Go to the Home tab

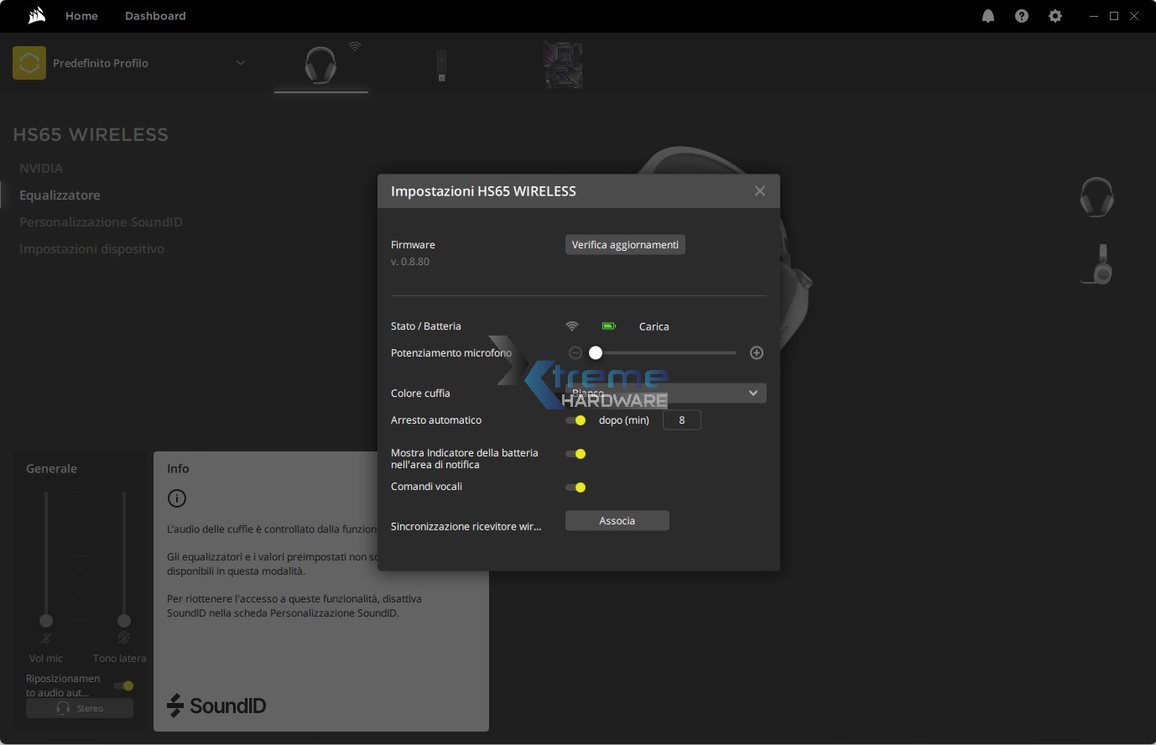(x=81, y=16)
